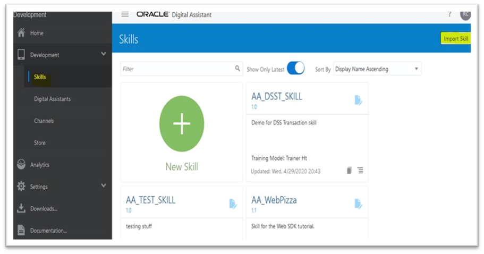
Task: Open the RC user profile avatar
Action: tap(465, 14)
